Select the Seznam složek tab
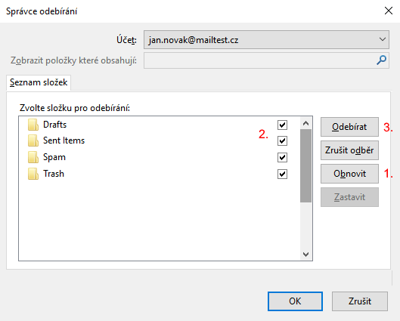This screenshot has width=400, height=321. pyautogui.click(x=39, y=82)
